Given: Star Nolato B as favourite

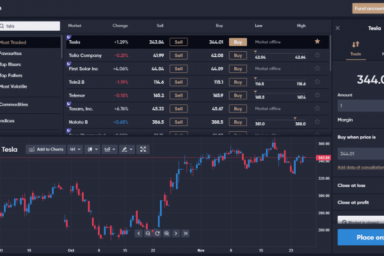Looking at the screenshot, I should (x=317, y=122).
